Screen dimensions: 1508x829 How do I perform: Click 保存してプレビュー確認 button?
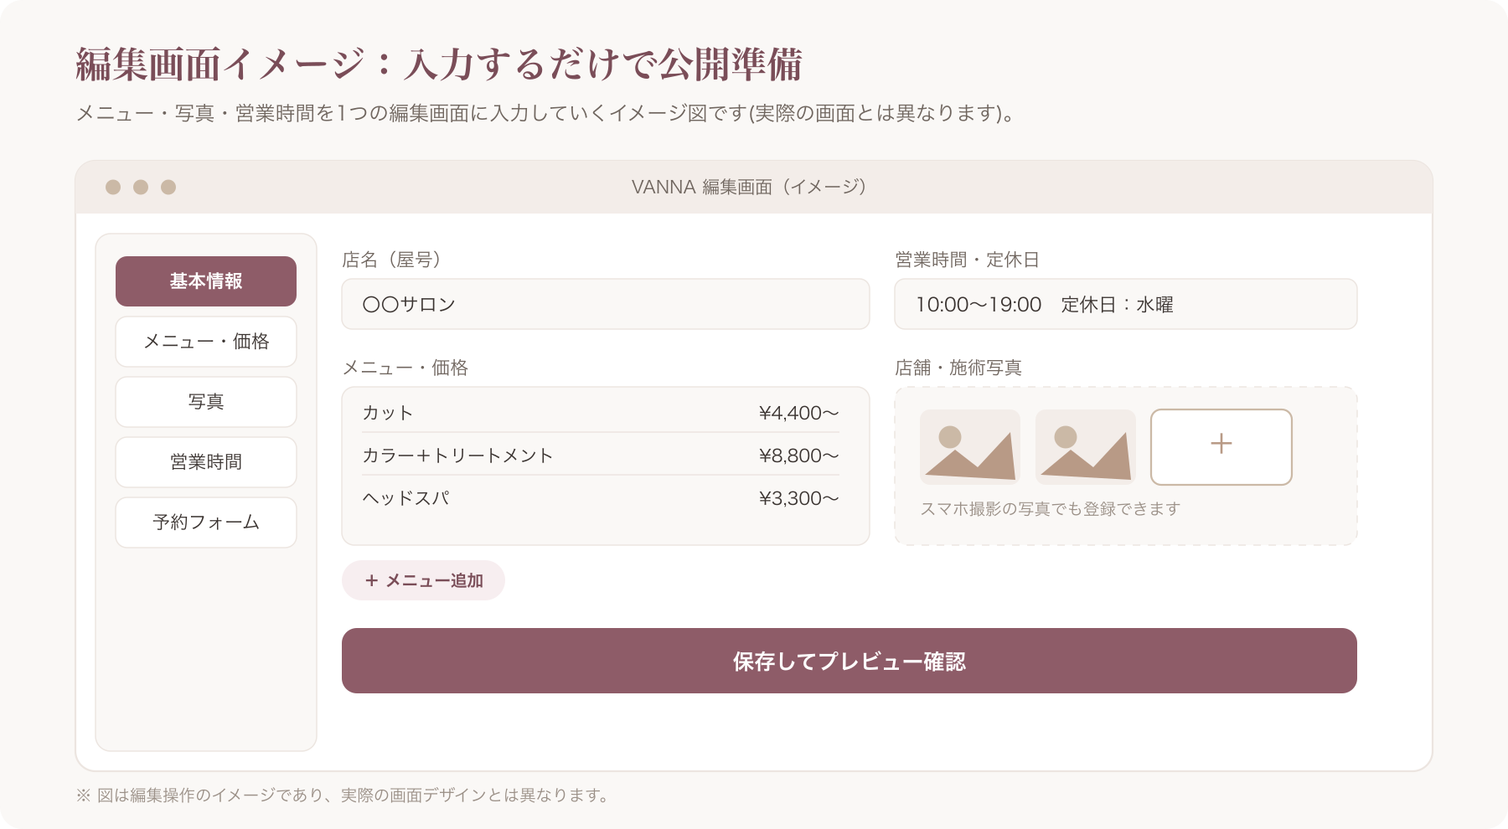pos(850,661)
